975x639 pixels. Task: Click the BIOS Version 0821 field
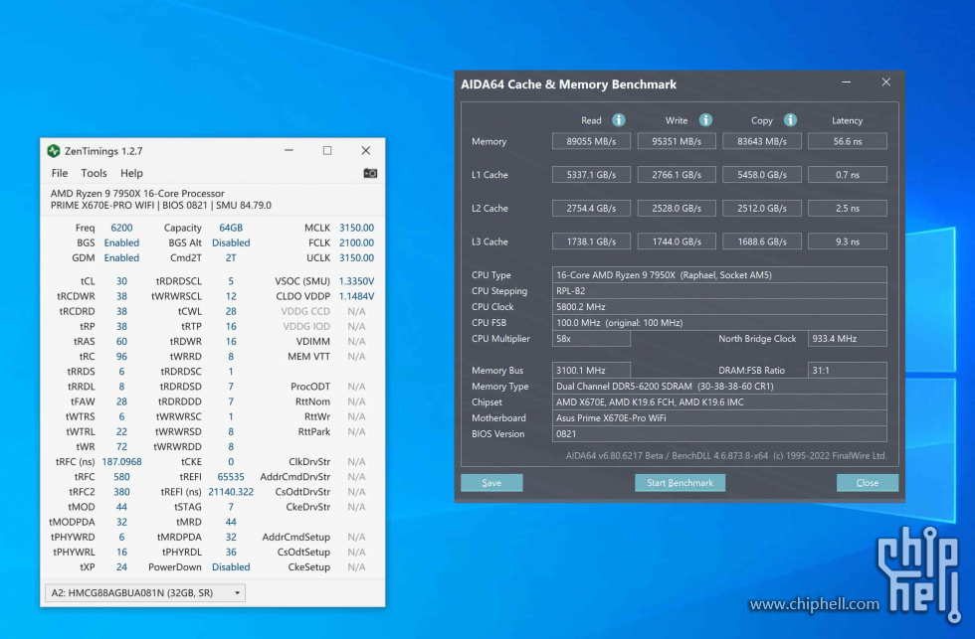719,434
